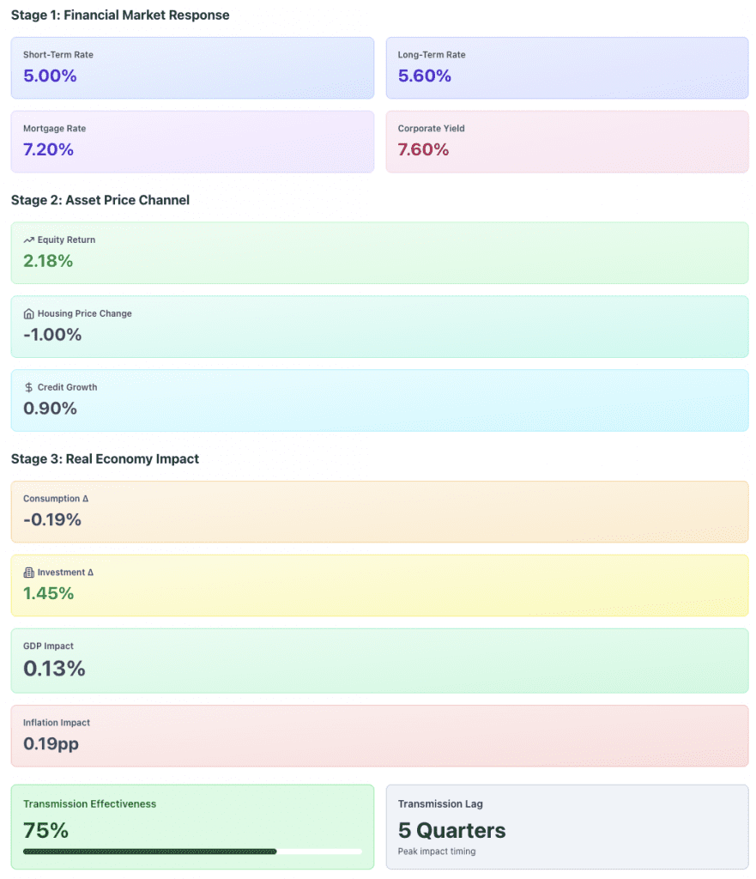Click the GDP Impact card
756x879 pixels.
pyautogui.click(x=378, y=660)
